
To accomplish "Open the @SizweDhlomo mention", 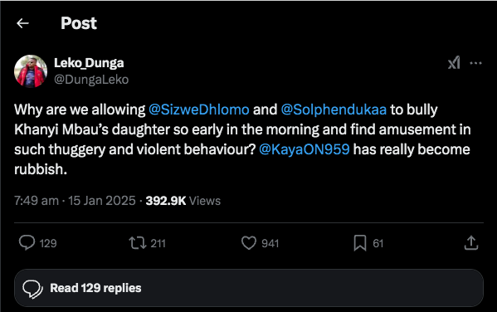I will click(199, 110).
